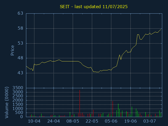Click the 58 price tick label
Viewport: 168px width, 126px height.
pos(20,28)
